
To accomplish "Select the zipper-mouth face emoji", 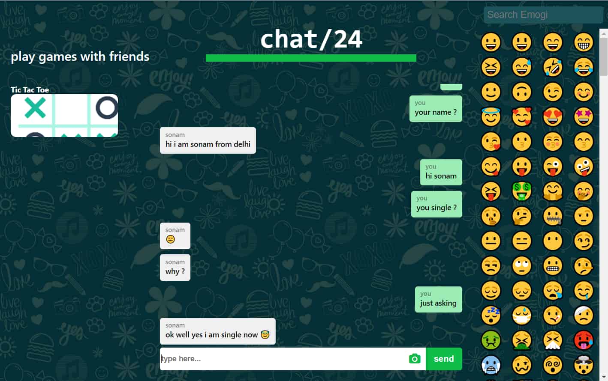I will [x=553, y=216].
